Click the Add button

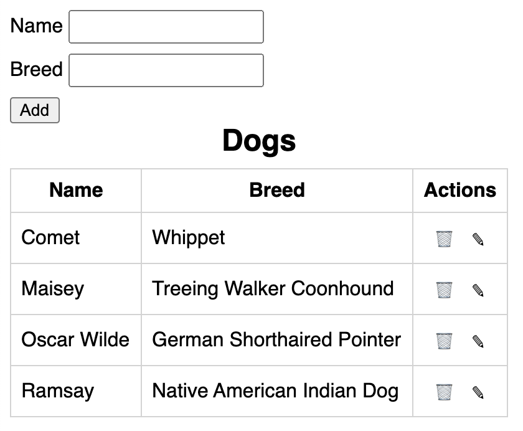click(x=34, y=110)
